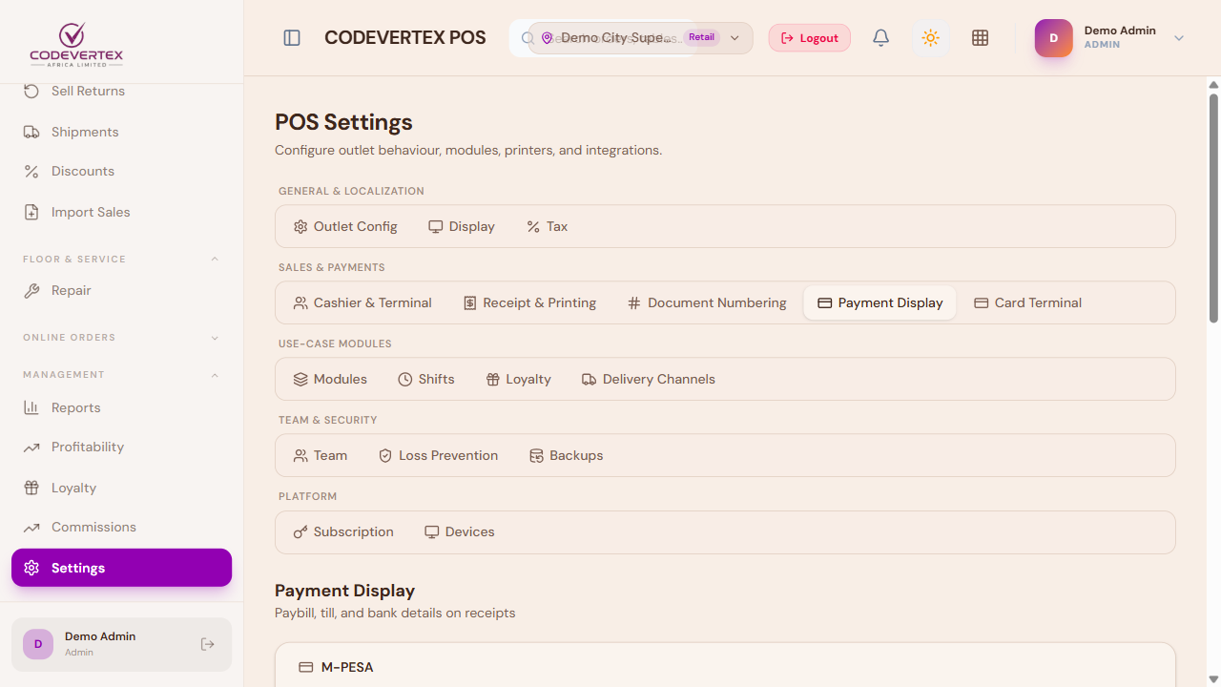Open Import Sales page
This screenshot has width=1221, height=687.
tap(121, 212)
